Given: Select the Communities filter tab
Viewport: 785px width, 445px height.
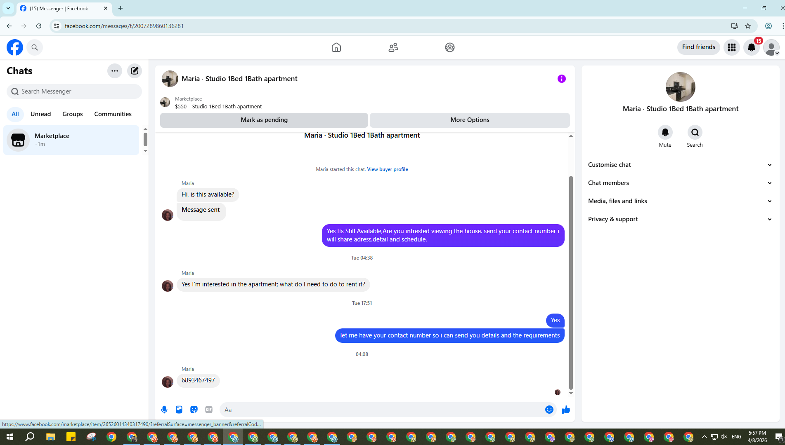Looking at the screenshot, I should (113, 114).
